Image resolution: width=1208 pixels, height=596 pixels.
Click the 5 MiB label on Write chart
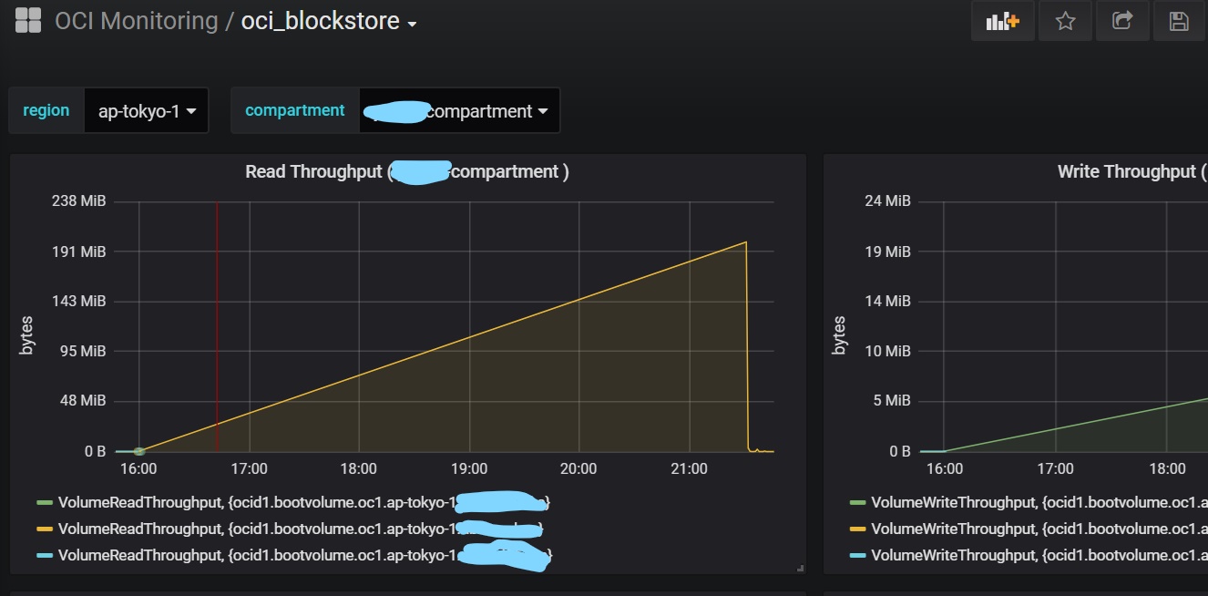click(892, 401)
